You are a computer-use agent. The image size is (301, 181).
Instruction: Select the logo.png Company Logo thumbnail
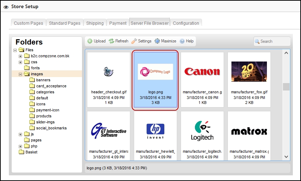[155, 80]
